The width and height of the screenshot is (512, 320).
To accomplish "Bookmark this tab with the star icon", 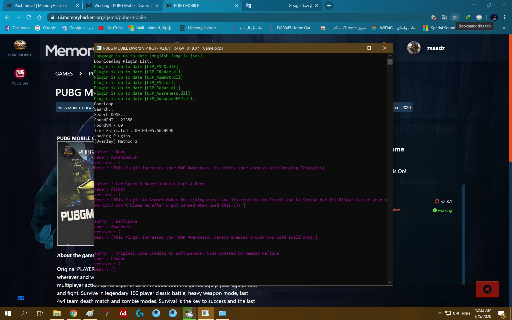I will point(455,17).
